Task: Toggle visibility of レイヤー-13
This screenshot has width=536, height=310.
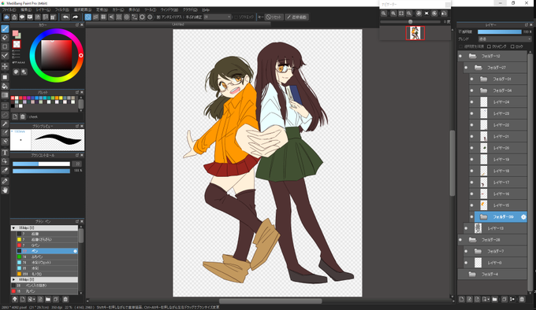Action: pyautogui.click(x=466, y=228)
